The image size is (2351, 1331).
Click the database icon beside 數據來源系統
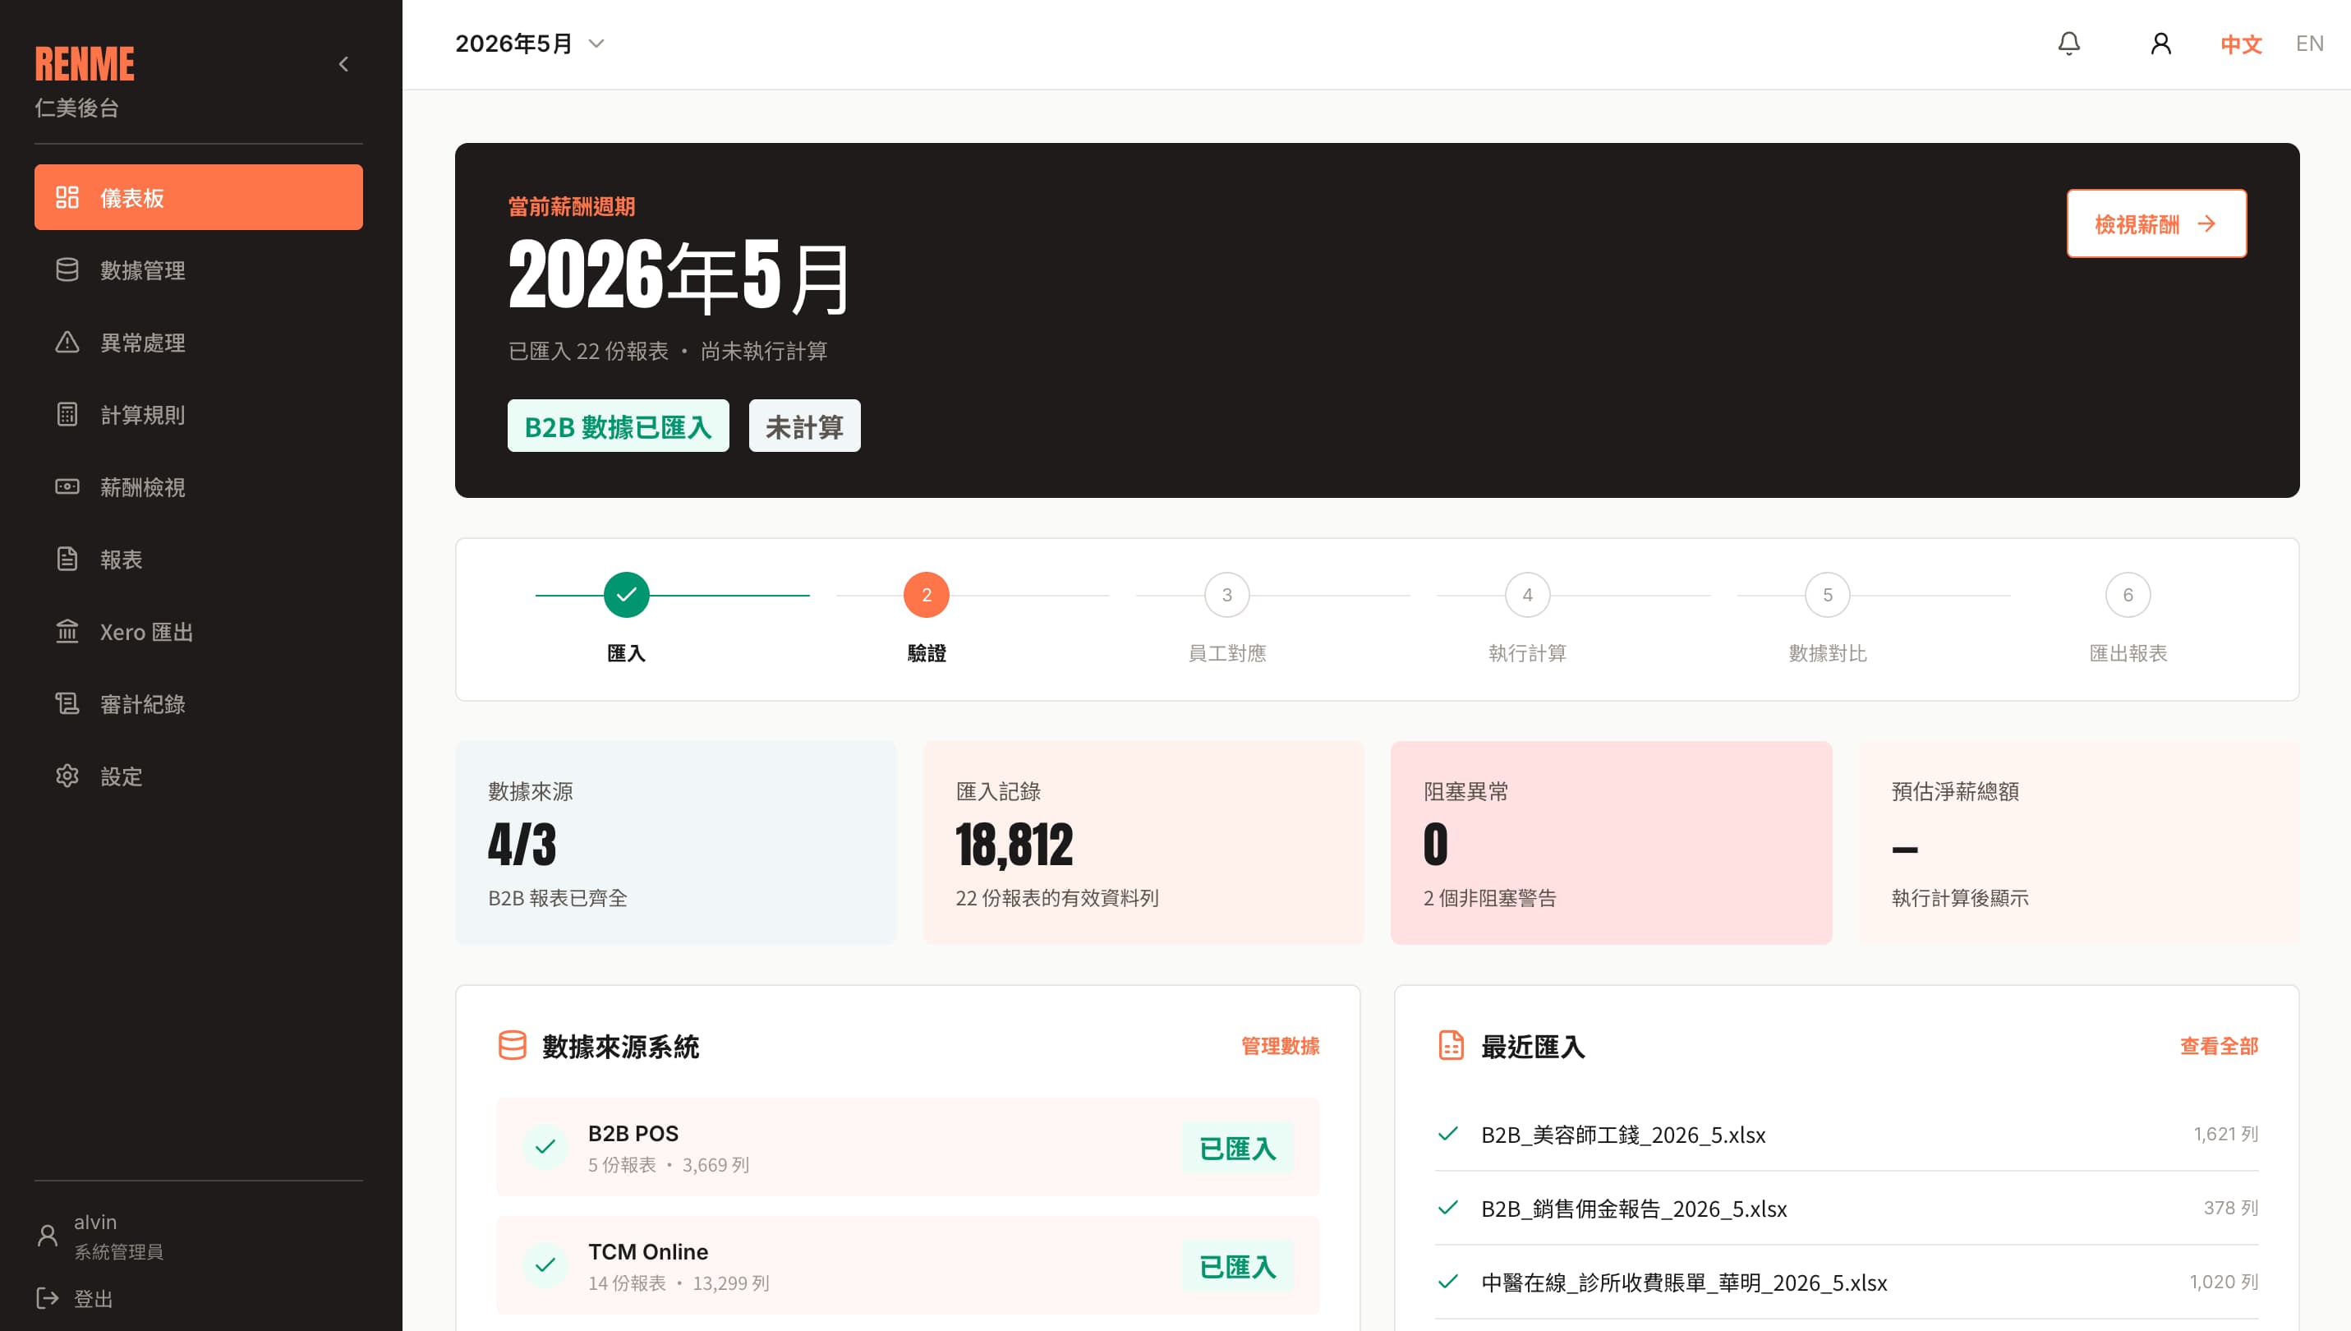coord(512,1045)
